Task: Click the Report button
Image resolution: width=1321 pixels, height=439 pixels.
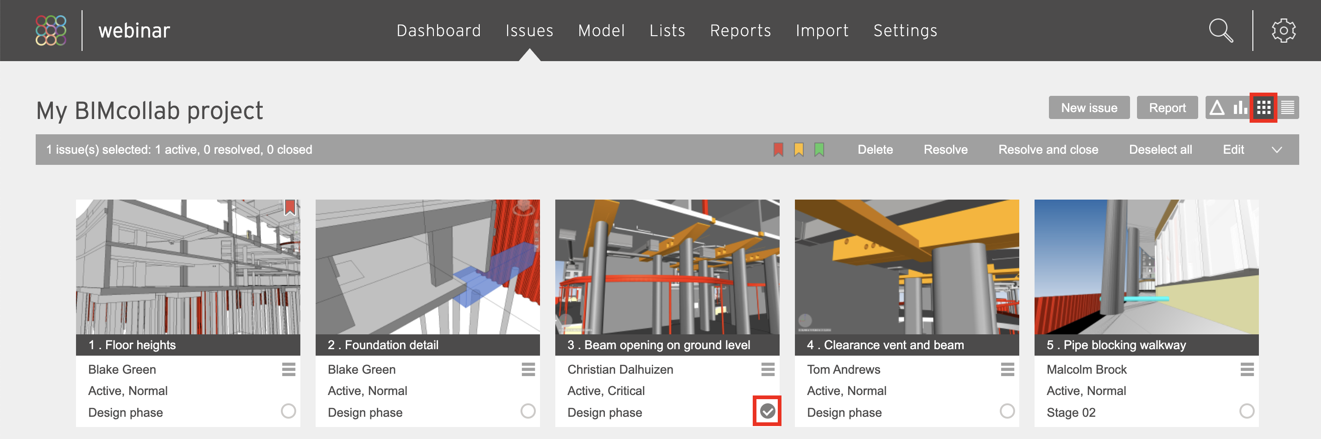Action: click(1167, 107)
